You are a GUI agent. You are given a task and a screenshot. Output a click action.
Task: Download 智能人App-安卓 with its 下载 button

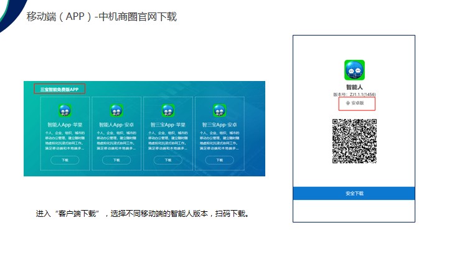pos(116,160)
